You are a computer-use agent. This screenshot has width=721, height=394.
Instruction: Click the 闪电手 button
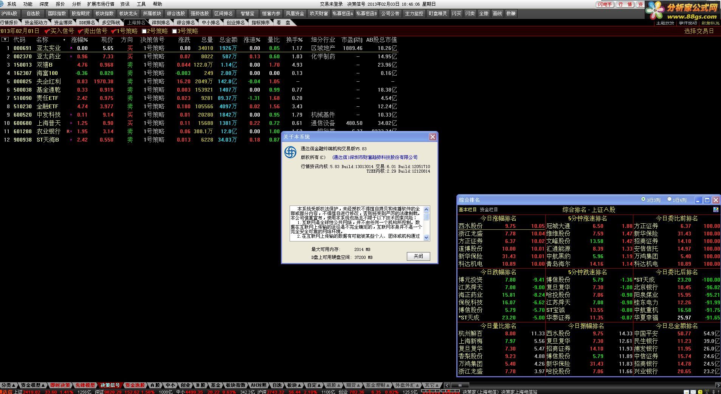click(x=605, y=5)
